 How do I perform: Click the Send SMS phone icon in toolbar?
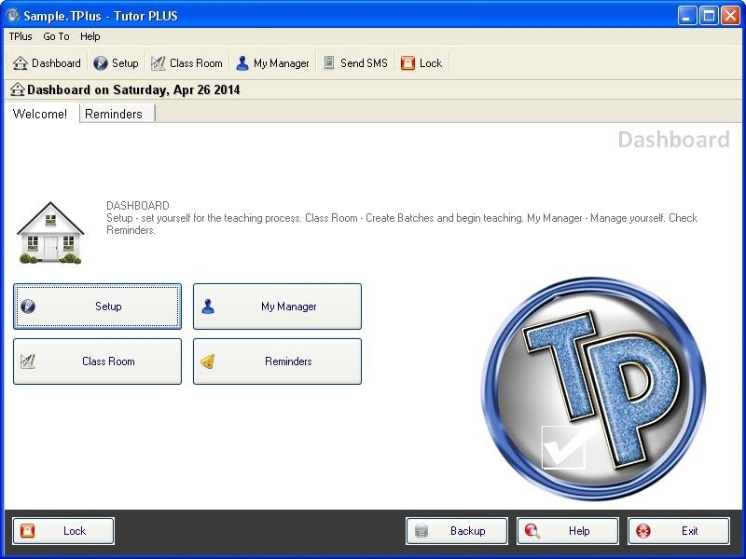(329, 62)
